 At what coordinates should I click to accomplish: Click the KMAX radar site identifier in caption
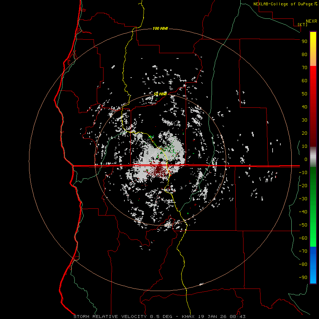tap(188, 317)
